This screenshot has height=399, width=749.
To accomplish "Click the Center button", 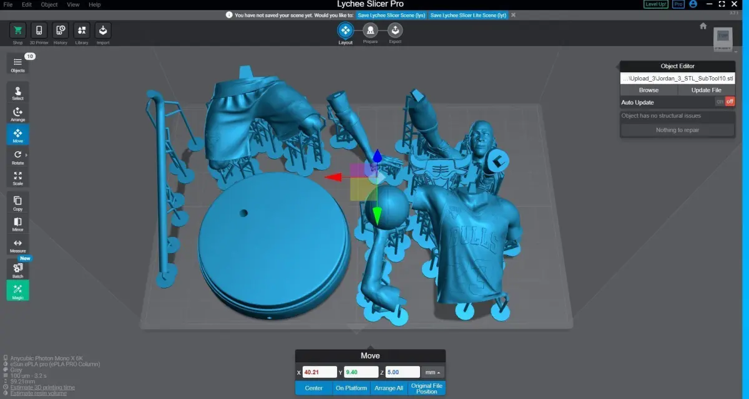I will [x=314, y=388].
